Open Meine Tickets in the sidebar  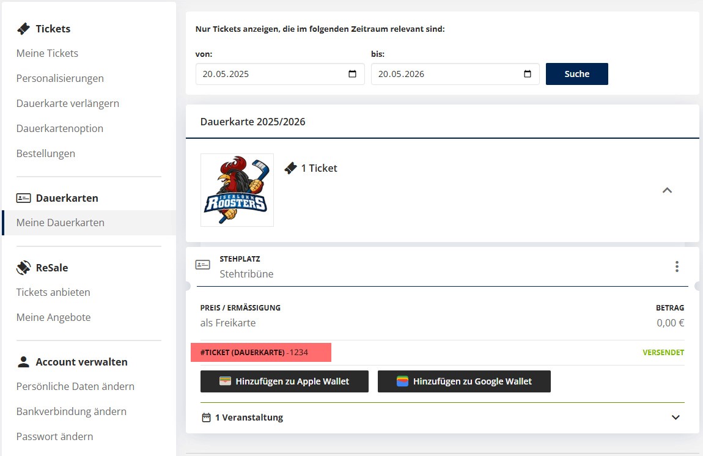pos(47,53)
